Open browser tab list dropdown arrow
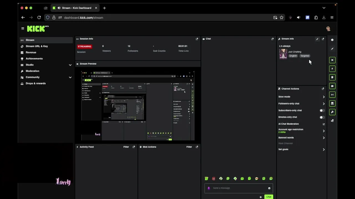This screenshot has width=355, height=199. [x=324, y=8]
